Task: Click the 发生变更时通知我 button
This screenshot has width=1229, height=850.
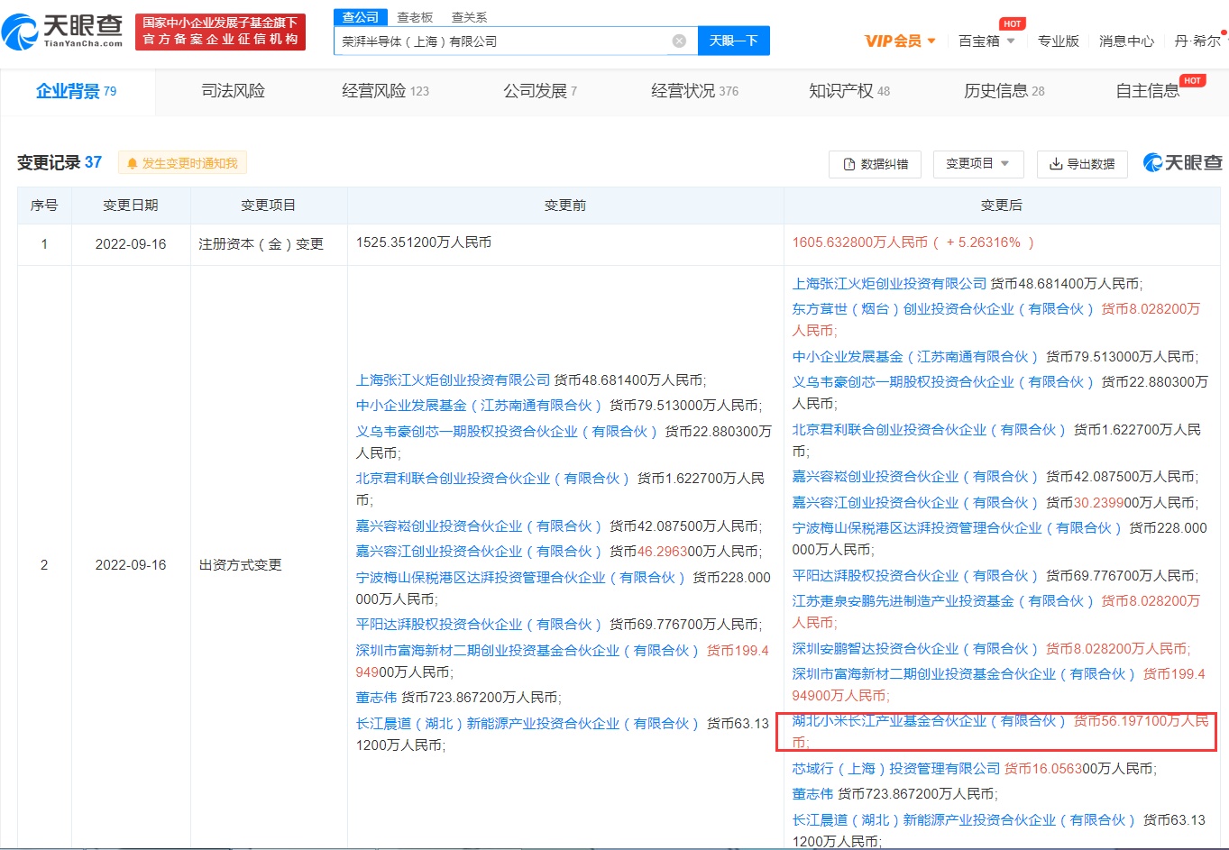Action: (182, 163)
